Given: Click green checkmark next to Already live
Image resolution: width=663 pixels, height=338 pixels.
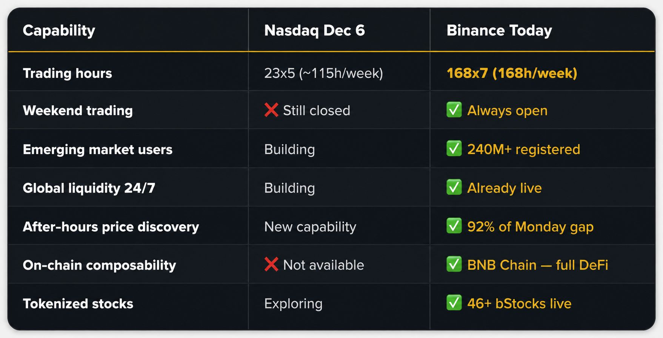Looking at the screenshot, I should click(454, 187).
